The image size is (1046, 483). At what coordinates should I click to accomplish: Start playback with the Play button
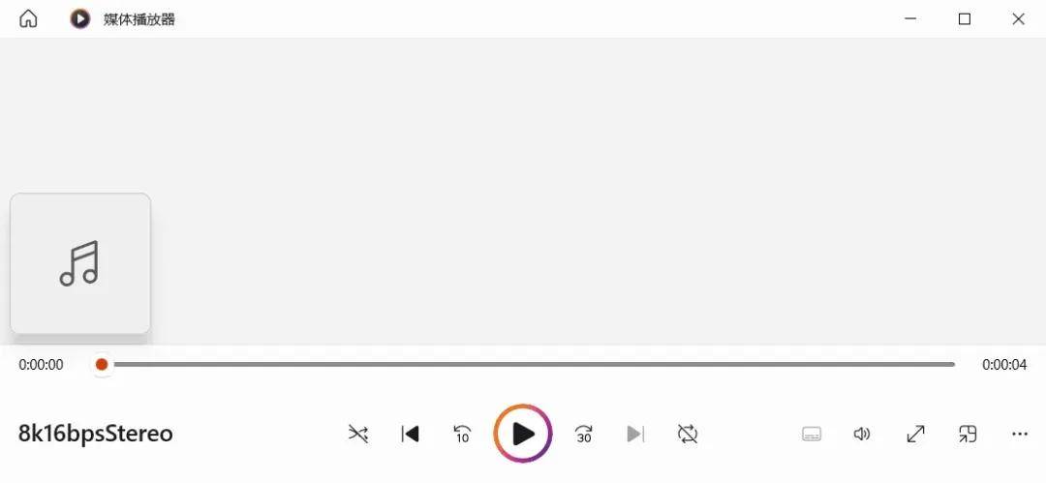[x=523, y=434]
